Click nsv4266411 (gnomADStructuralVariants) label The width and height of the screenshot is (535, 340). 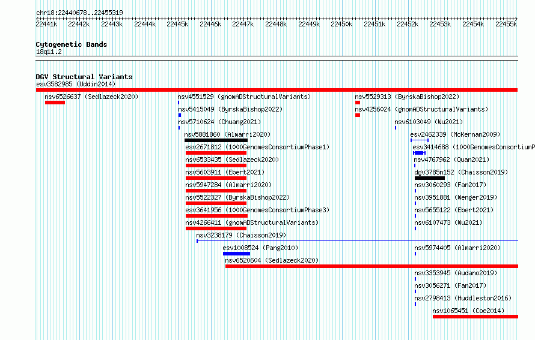click(x=252, y=222)
